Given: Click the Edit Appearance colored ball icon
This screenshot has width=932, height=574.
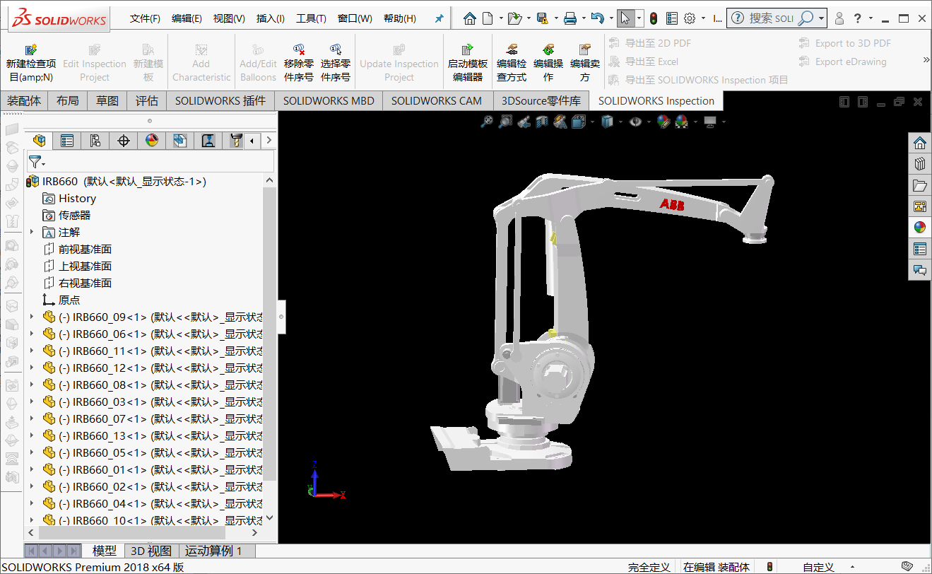Looking at the screenshot, I should click(664, 122).
